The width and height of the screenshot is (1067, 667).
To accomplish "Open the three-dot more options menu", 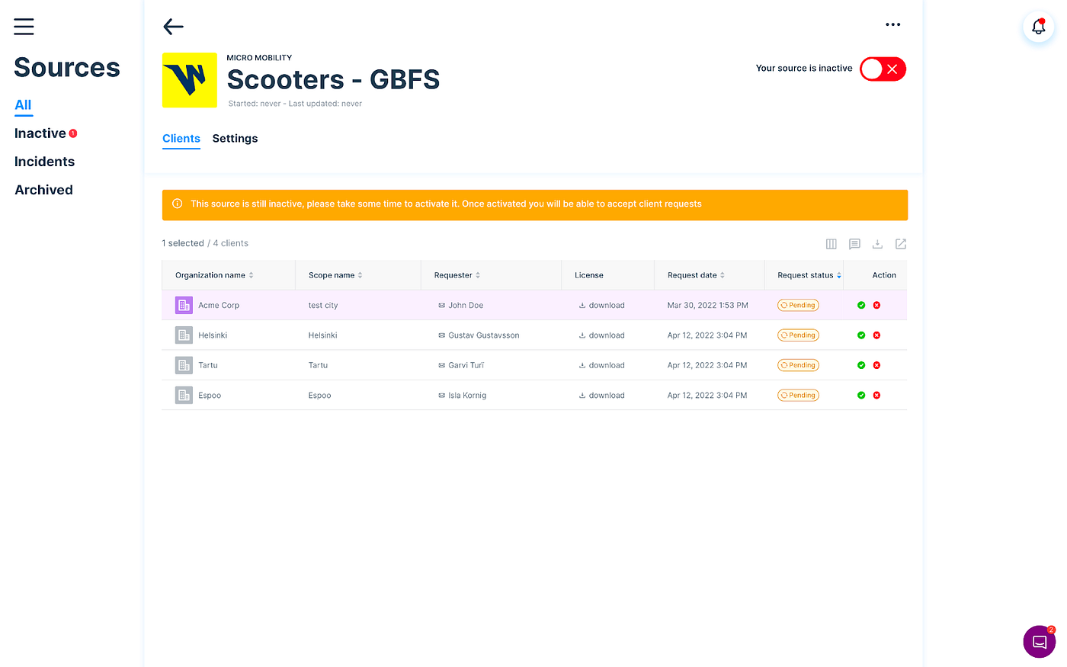I will pyautogui.click(x=892, y=25).
